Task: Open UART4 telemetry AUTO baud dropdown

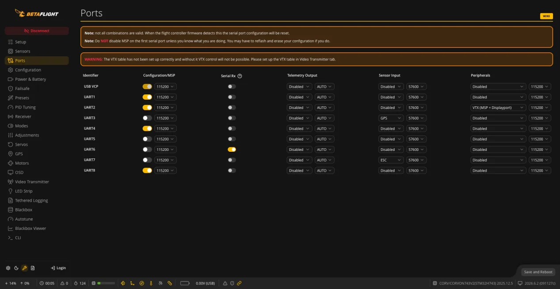Action: (324, 129)
